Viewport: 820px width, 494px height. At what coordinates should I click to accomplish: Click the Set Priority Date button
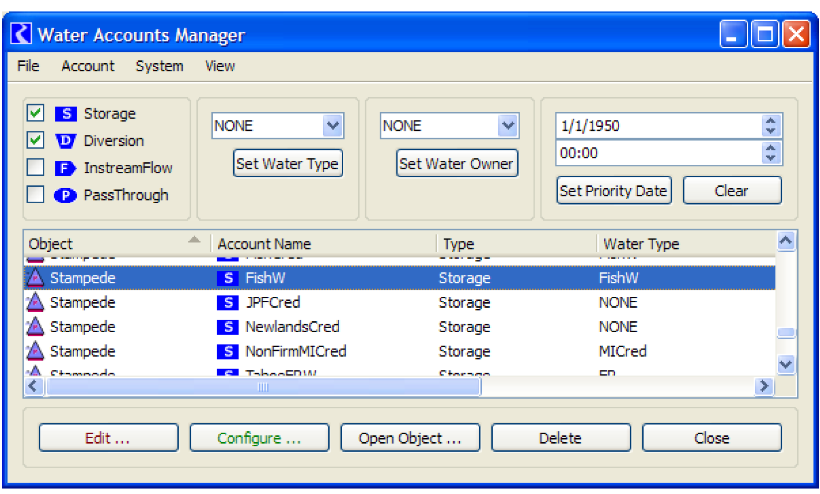click(613, 191)
